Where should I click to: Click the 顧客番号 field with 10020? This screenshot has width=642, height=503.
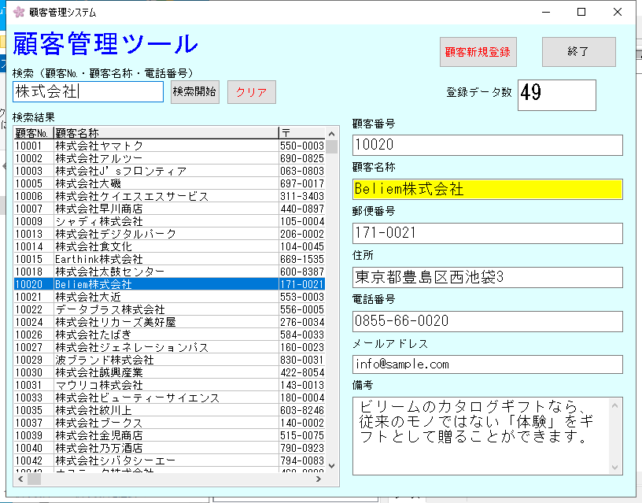coord(487,145)
